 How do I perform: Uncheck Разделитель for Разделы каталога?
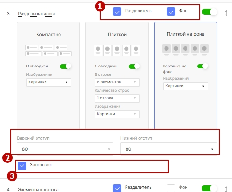pyautogui.click(x=117, y=12)
